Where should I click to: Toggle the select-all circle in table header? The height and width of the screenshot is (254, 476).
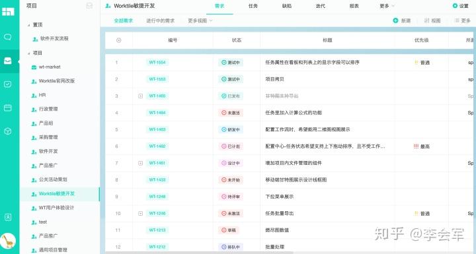pos(119,40)
